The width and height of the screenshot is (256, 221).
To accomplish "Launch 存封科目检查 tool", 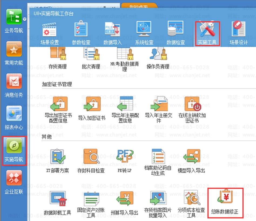I will pos(91,161).
